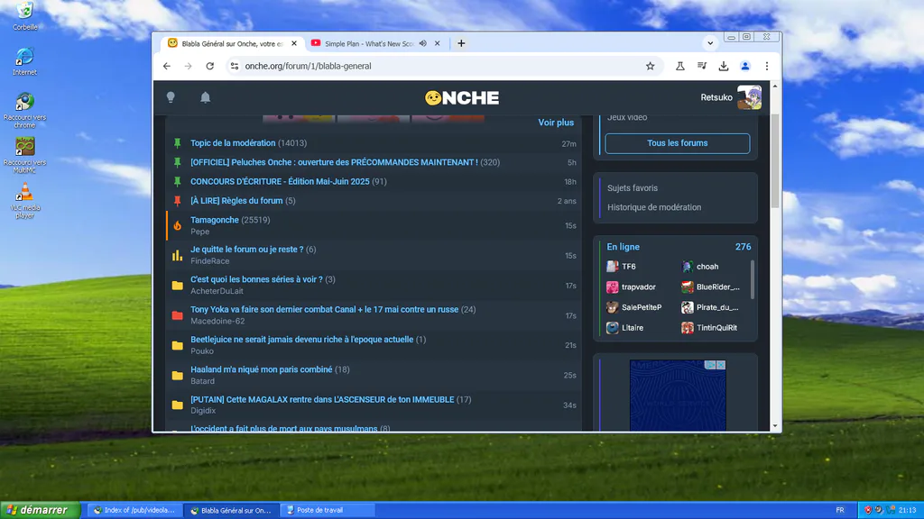Open the Tamagonche topic
Viewport: 924px width, 519px height.
click(x=215, y=220)
